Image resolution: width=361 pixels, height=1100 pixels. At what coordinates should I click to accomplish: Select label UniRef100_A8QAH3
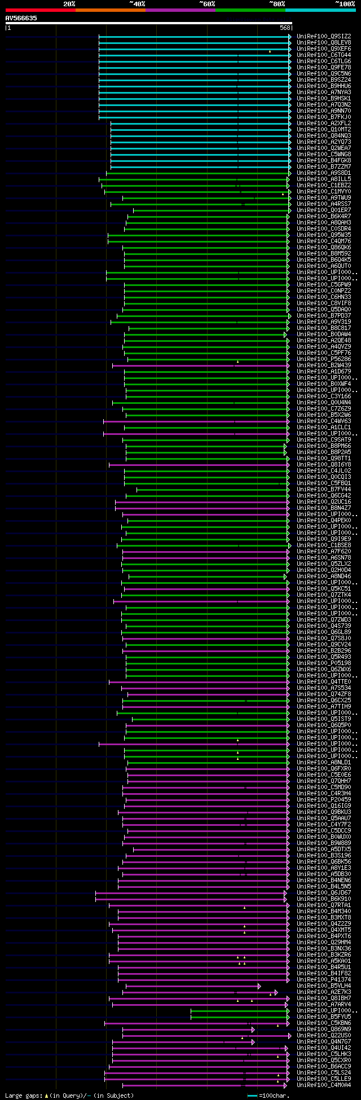point(324,223)
